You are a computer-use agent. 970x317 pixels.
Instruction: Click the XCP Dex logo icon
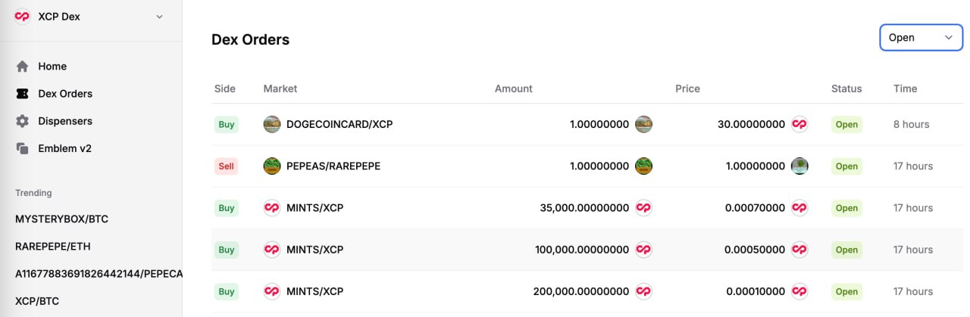tap(23, 17)
